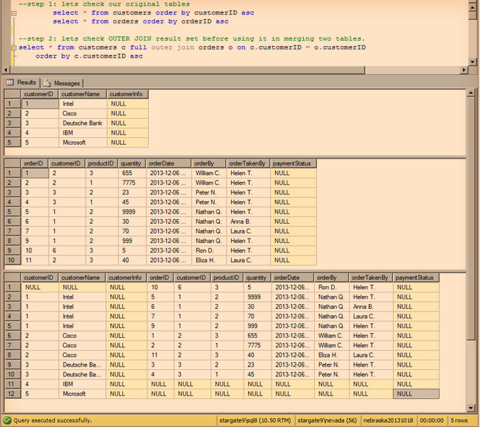The image size is (480, 427).
Task: Select quantity 9999 in the orders grid
Action: (x=132, y=212)
